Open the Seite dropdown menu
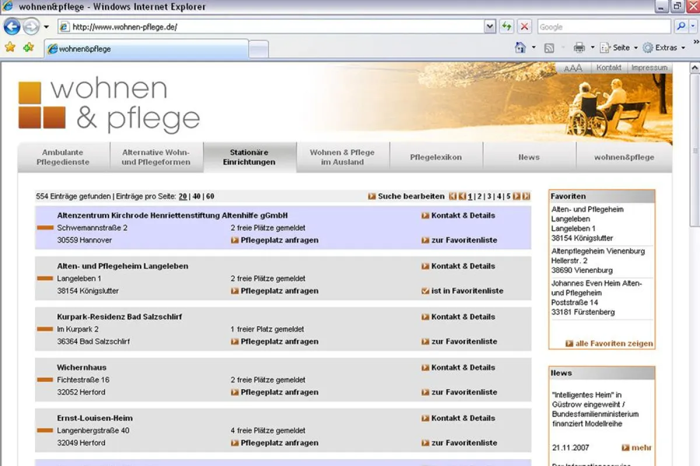This screenshot has width=700, height=466. click(619, 48)
